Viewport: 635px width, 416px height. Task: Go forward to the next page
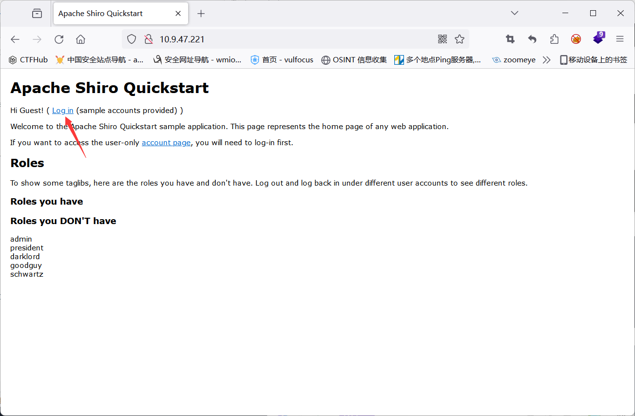pos(37,39)
